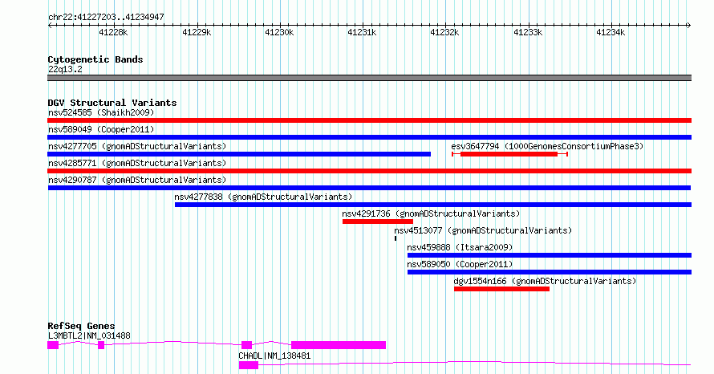The image size is (714, 374).
Task: Click the esv3647794 red variant bar
Action: tap(509, 154)
